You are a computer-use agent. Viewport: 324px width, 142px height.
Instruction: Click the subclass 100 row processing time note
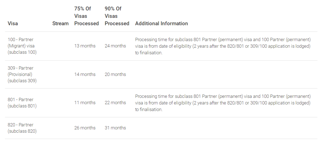(x=223, y=46)
